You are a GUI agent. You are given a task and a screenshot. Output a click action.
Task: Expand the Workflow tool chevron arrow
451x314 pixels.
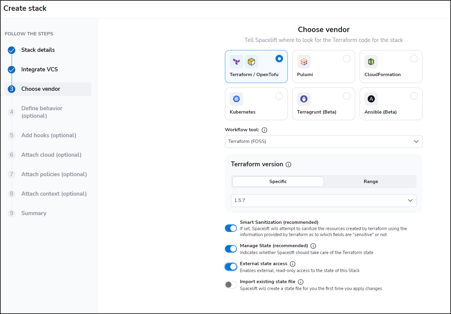pyautogui.click(x=416, y=141)
